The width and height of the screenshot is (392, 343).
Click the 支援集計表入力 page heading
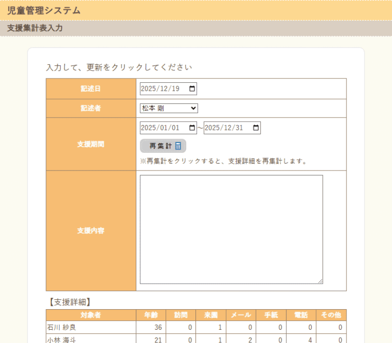coord(35,28)
